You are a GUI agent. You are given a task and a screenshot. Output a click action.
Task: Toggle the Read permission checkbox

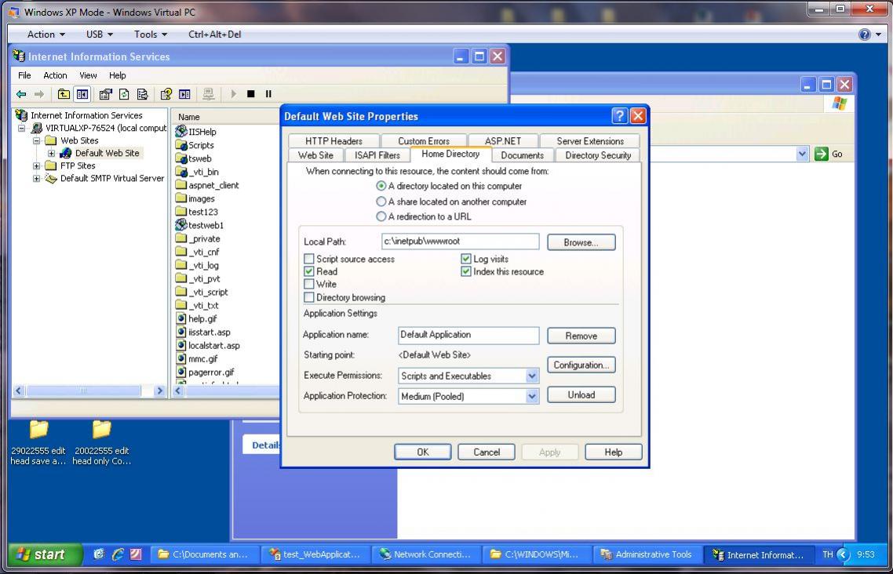point(308,271)
